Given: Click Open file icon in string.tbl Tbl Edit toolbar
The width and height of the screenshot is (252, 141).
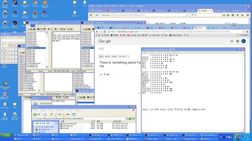Looking at the screenshot, I should tap(31, 29).
